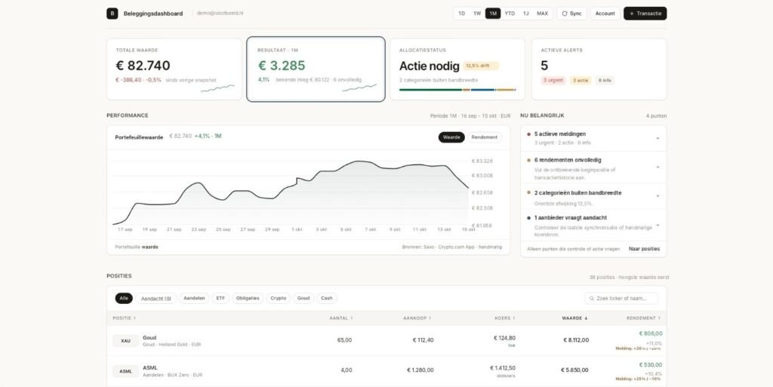Expand the '5 actieve meldingen' item
The width and height of the screenshot is (773, 387).
[593, 138]
